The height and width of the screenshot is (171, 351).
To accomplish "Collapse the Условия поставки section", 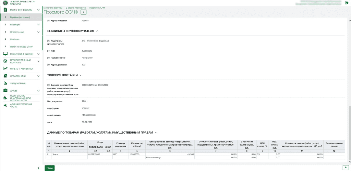I will pyautogui.click(x=81, y=75).
